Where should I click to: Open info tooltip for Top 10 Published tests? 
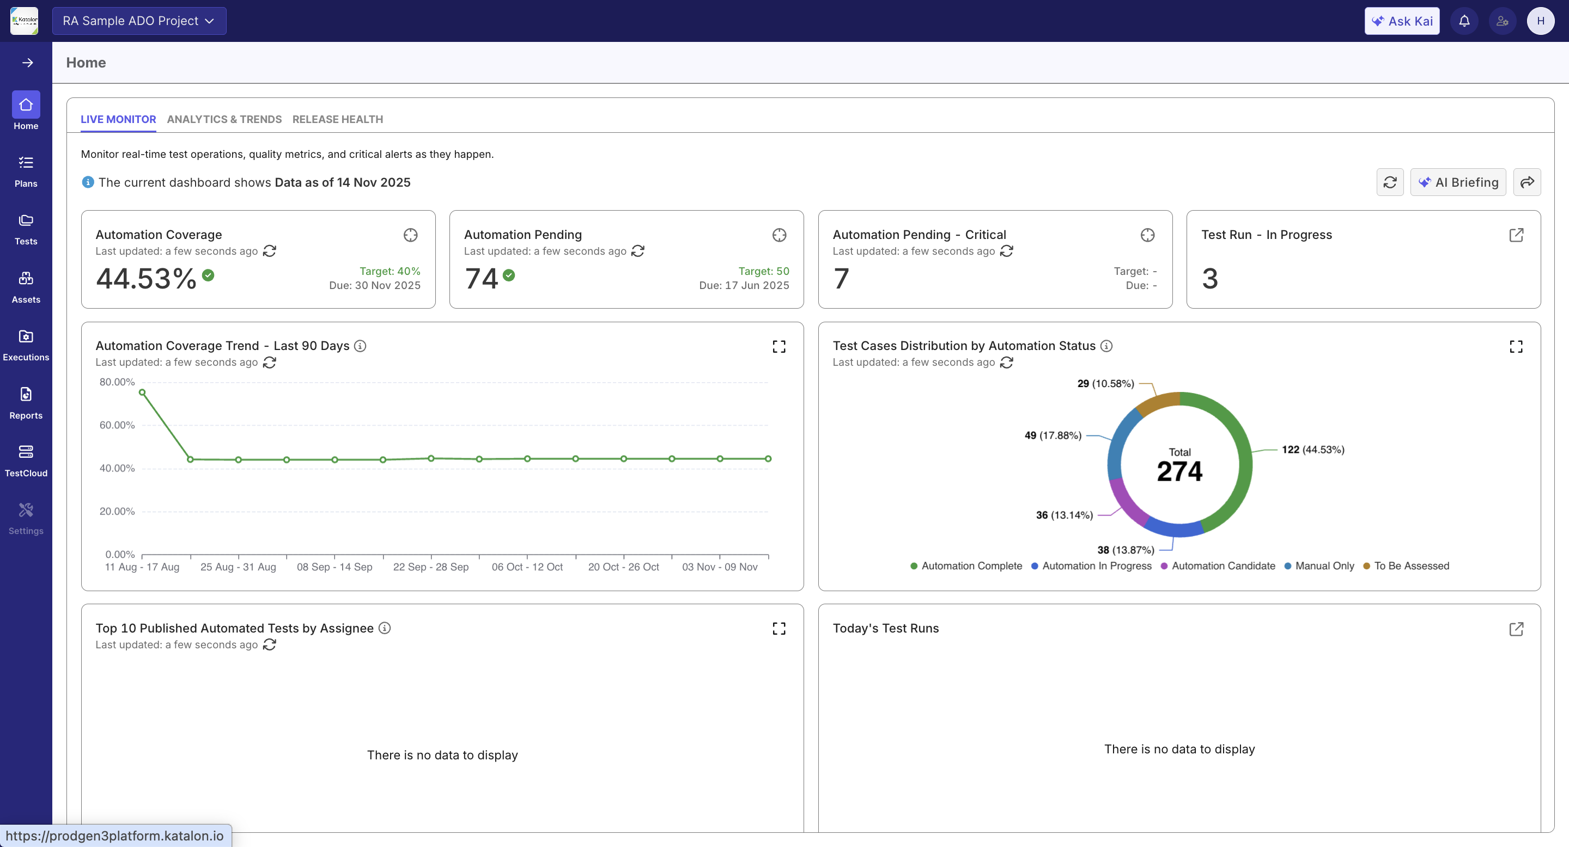click(385, 628)
